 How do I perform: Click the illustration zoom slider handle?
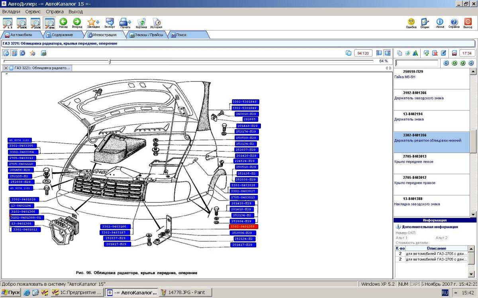coord(110,61)
